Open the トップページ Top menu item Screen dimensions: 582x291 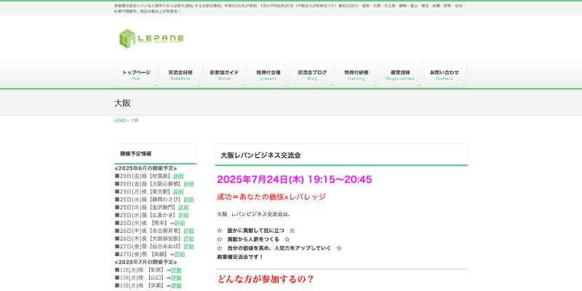point(136,75)
